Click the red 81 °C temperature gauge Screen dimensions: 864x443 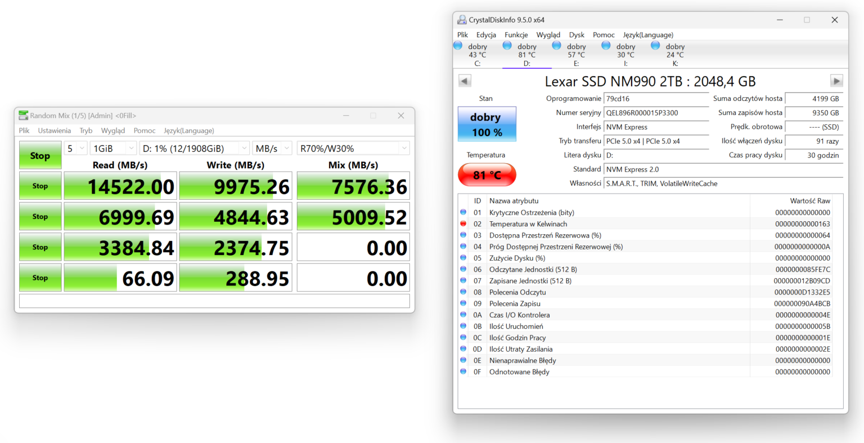point(487,174)
